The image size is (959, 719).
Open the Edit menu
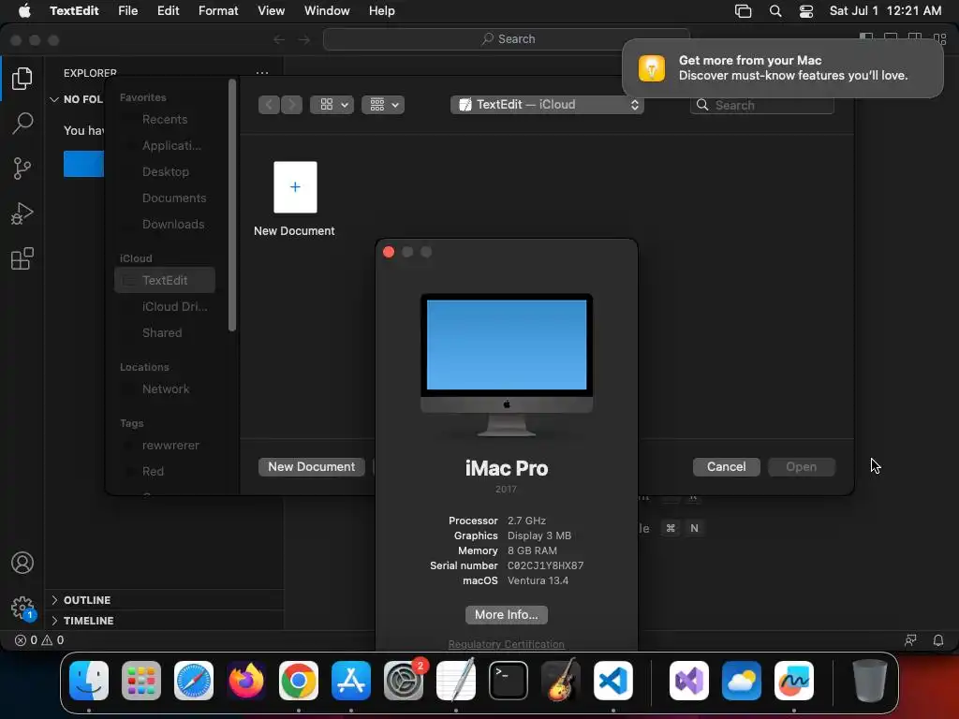pos(168,11)
